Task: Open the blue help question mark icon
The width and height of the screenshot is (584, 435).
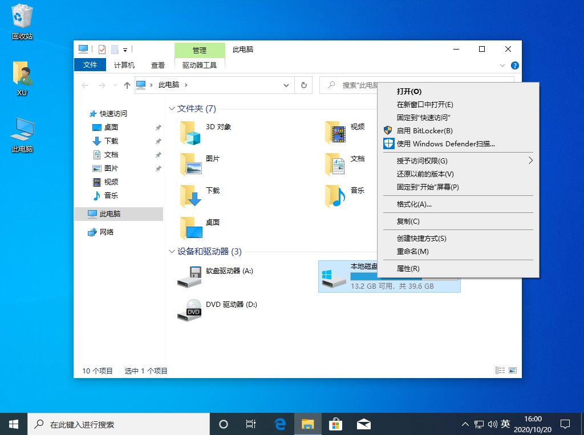Action: tap(515, 65)
